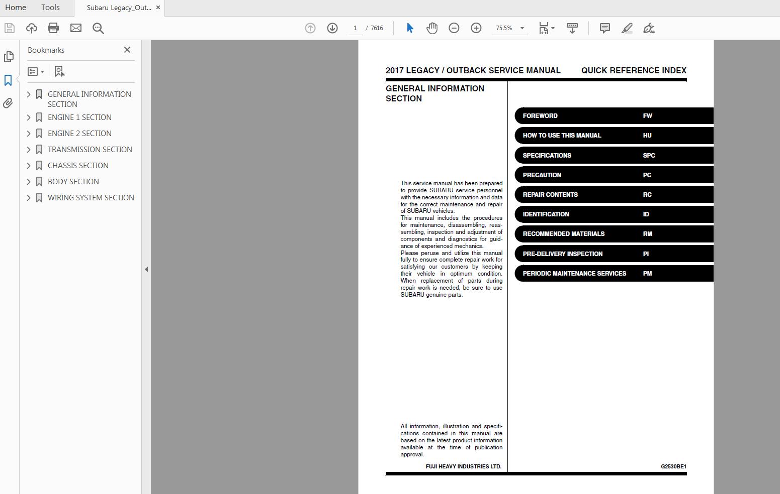Image resolution: width=780 pixels, height=494 pixels.
Task: Send file by email using the envelope icon
Action: tap(76, 28)
